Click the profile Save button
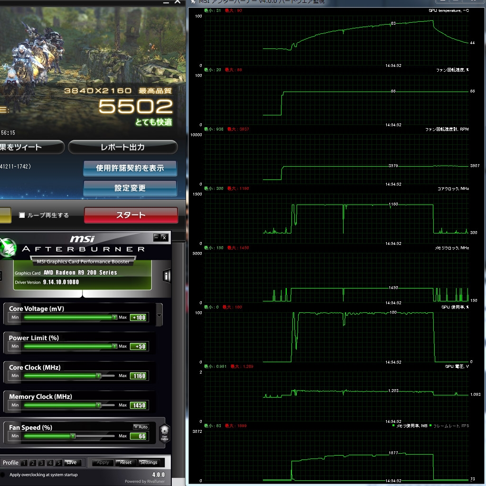 [73, 462]
